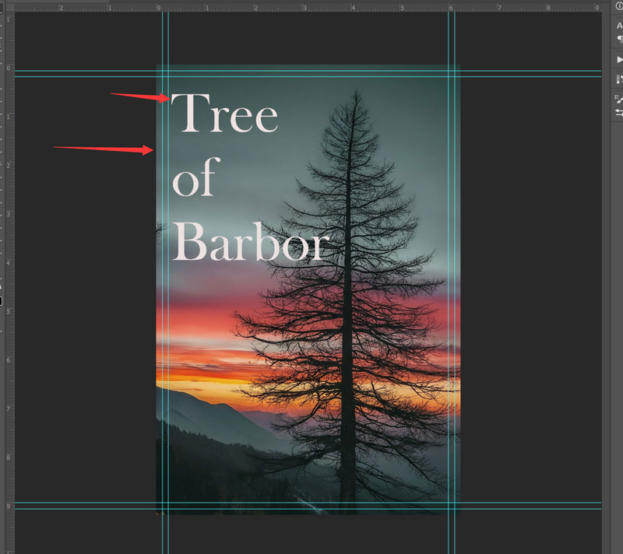Open the Info panel icon
The height and width of the screenshot is (554, 623).
coord(619,6)
